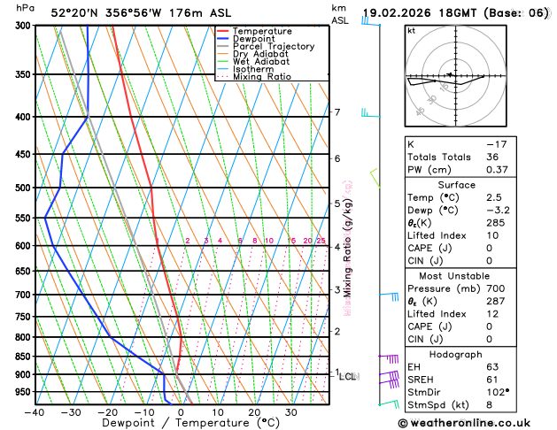The width and height of the screenshot is (557, 430).
Task: Click the Mixing Ratio legend entry
Action: tap(254, 77)
